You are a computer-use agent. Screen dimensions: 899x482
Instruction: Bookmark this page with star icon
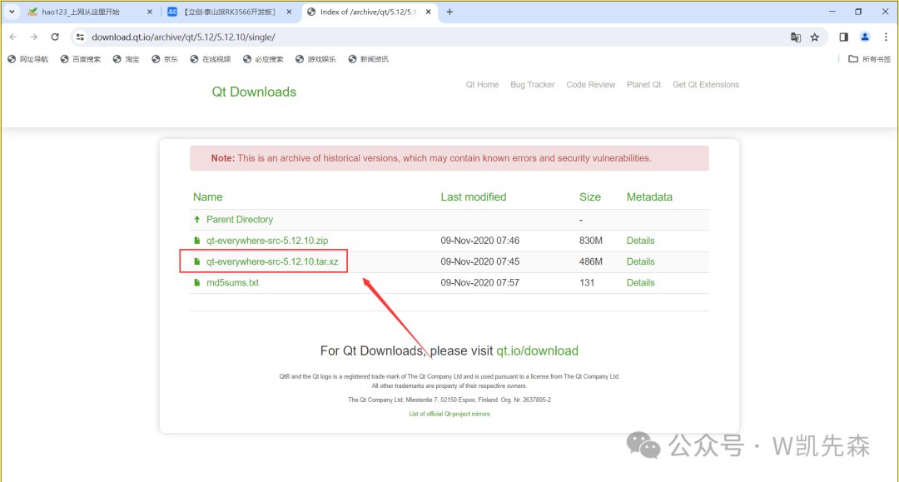pos(815,37)
